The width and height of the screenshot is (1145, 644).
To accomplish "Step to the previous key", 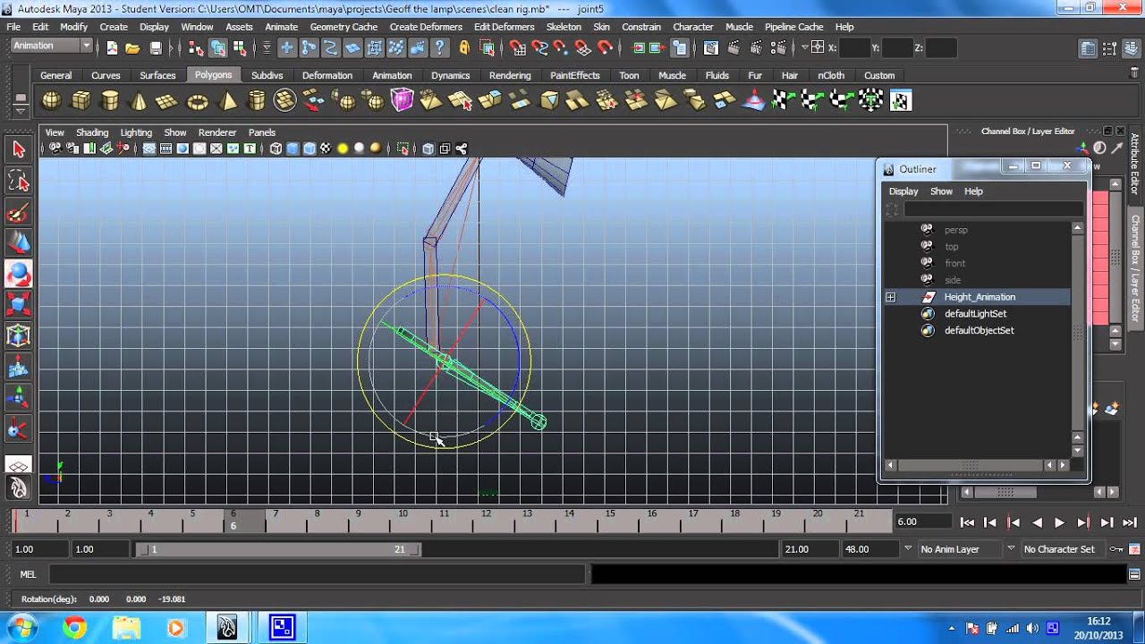I will [x=1014, y=522].
